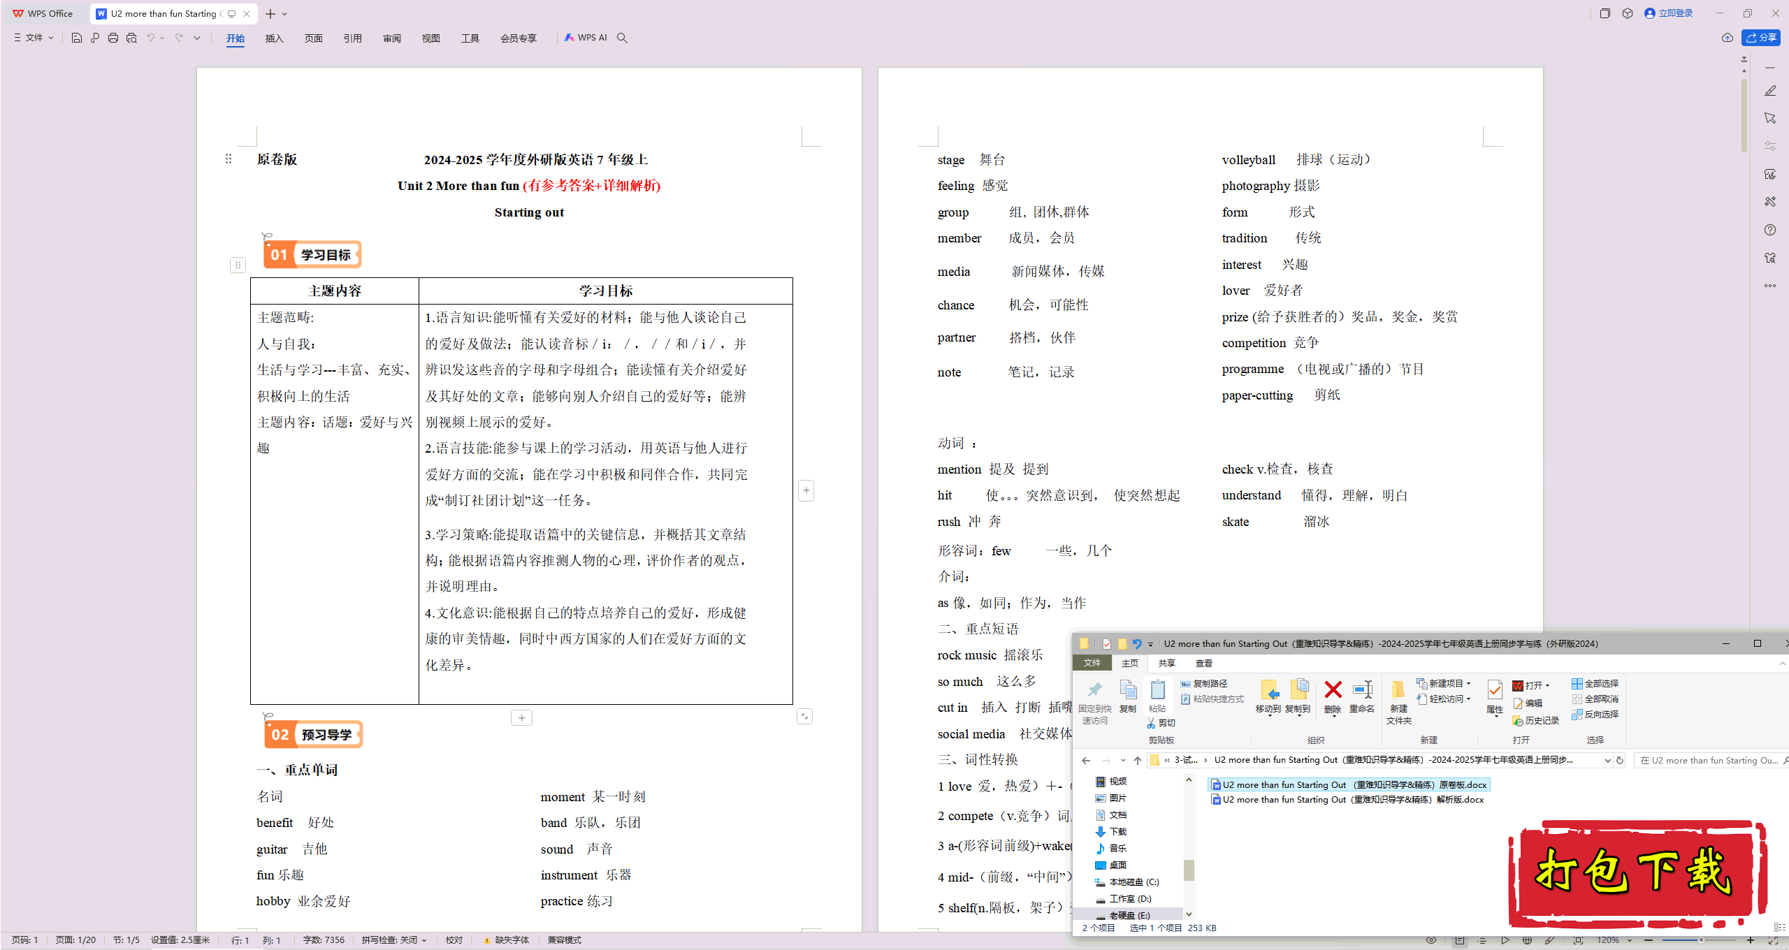Click the WPS zoom in plus icon
Screen dimensions: 1789x950
click(x=1751, y=941)
